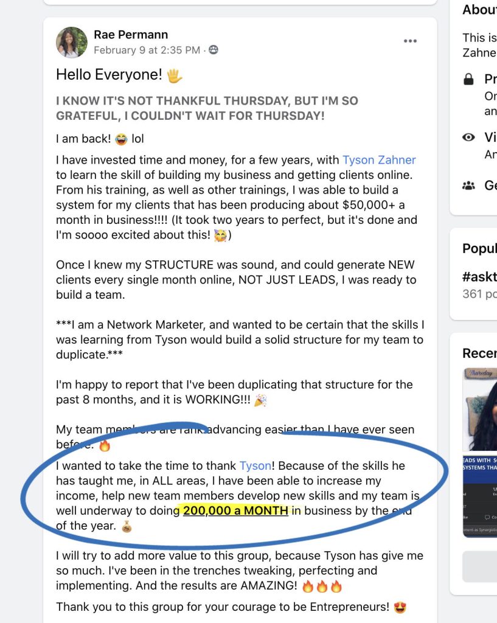Open the February 9 at 2:35 PM timestamp

click(x=147, y=50)
